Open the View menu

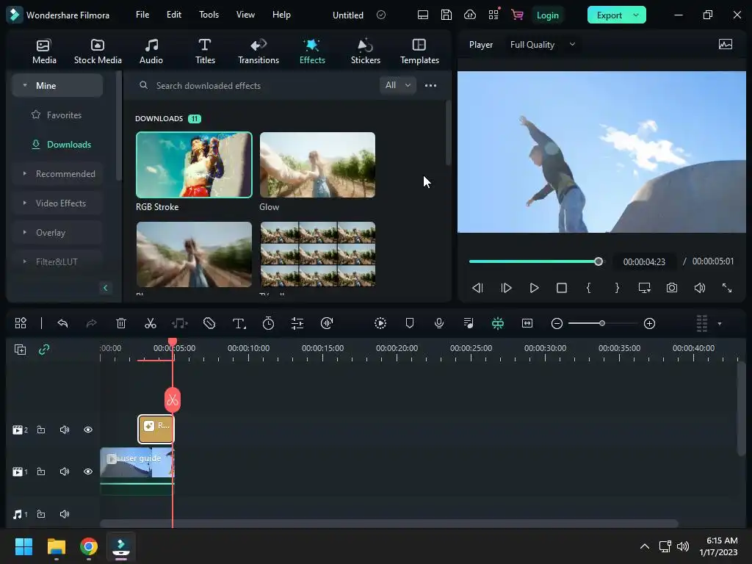click(x=245, y=15)
